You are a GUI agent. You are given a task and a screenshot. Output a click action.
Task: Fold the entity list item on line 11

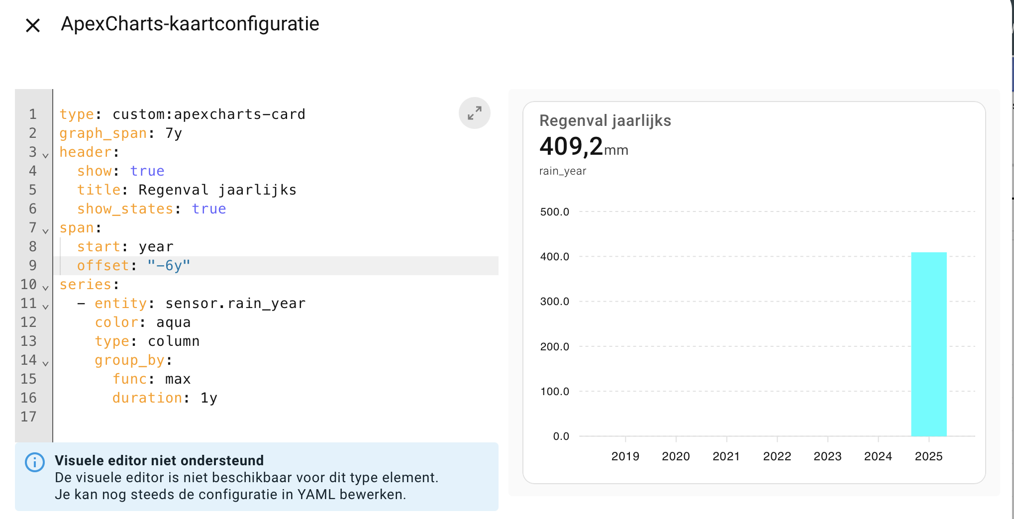(46, 307)
